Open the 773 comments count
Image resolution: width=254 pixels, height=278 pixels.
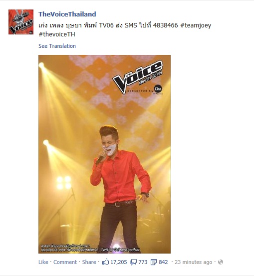[143, 262]
